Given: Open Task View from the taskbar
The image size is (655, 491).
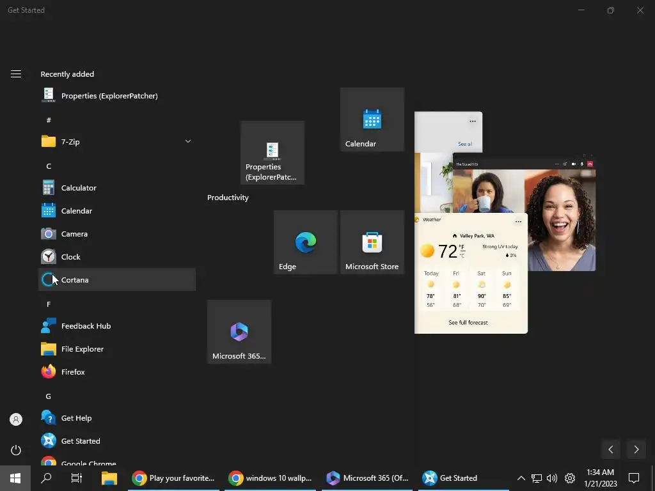Looking at the screenshot, I should [77, 478].
